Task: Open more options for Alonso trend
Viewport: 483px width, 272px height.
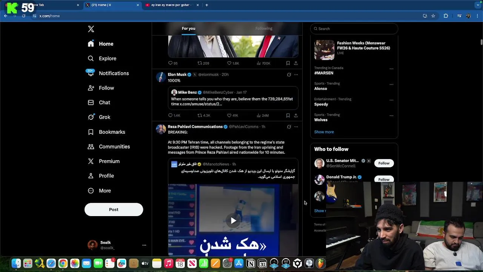Action: [391, 84]
